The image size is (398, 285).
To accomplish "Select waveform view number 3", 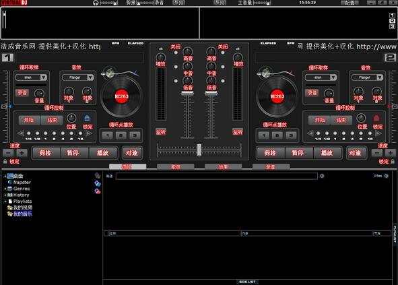I will click(x=392, y=26).
